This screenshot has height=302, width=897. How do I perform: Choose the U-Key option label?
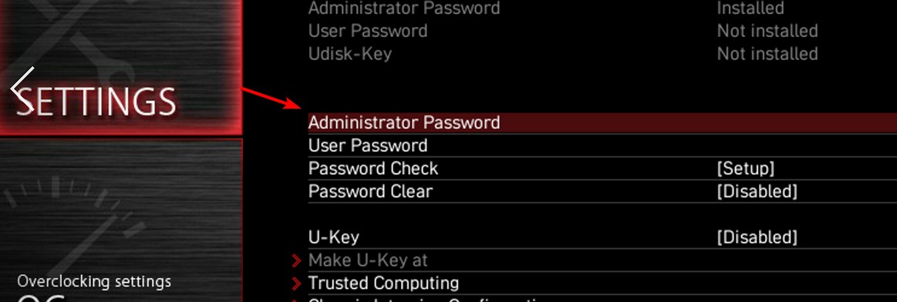(x=333, y=237)
